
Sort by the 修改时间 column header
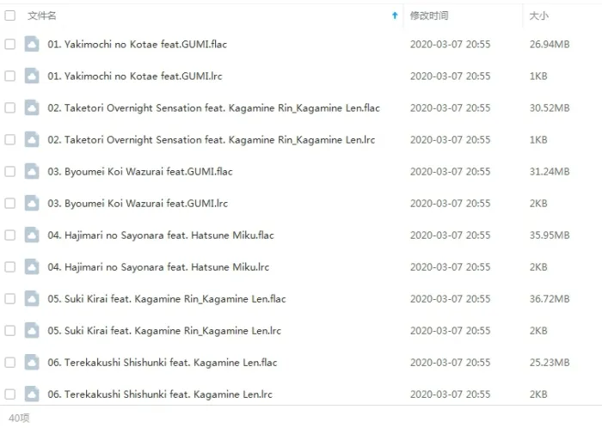(429, 15)
